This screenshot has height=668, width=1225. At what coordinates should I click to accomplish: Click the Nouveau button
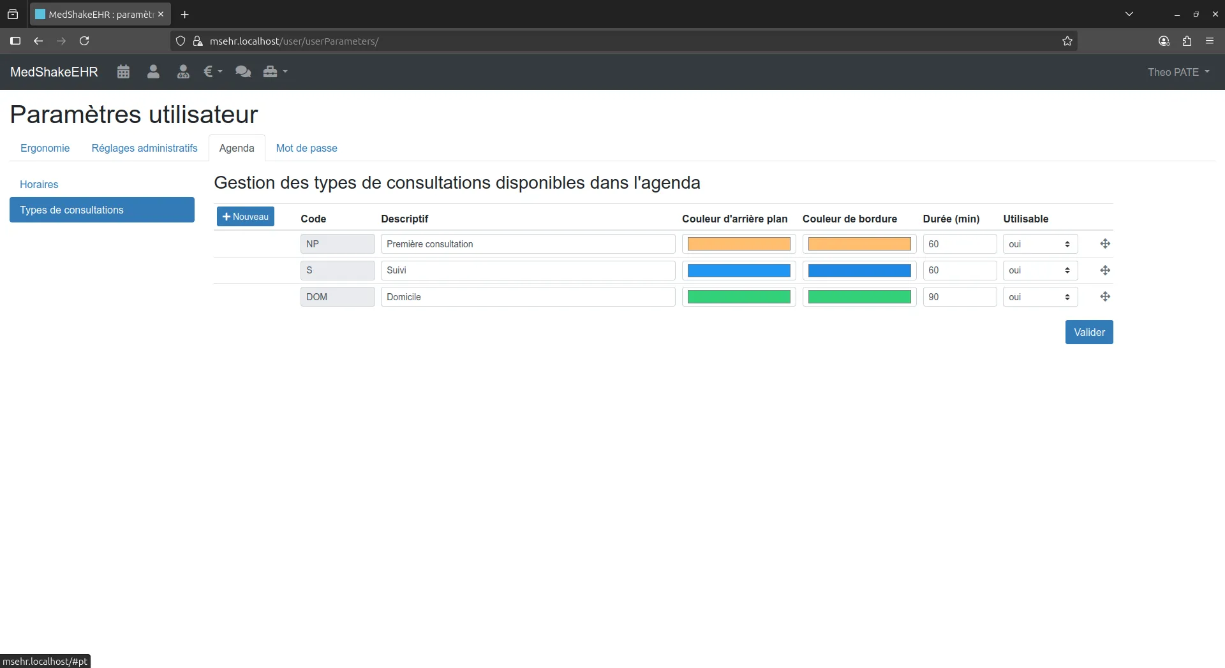click(246, 217)
